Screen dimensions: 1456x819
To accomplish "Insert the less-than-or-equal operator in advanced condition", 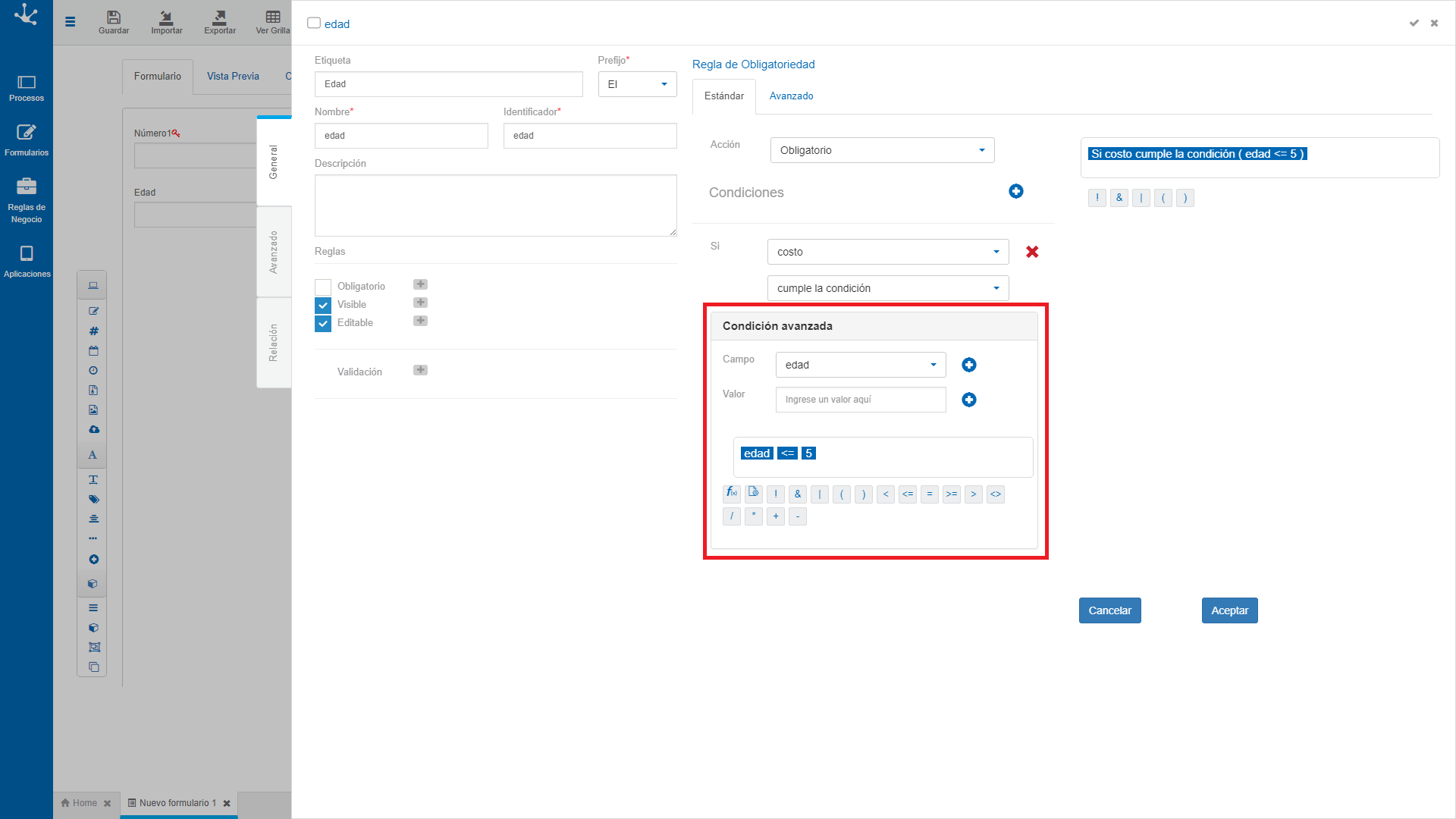I will pos(908,494).
